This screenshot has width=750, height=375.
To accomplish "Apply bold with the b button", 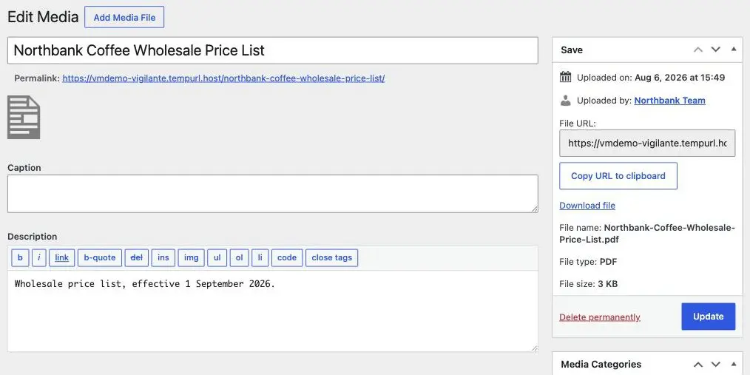I will tap(20, 258).
